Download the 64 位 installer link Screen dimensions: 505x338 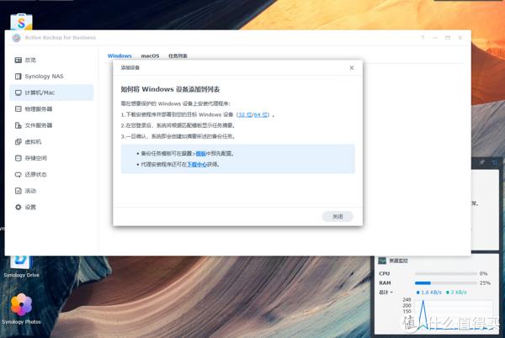(260, 114)
